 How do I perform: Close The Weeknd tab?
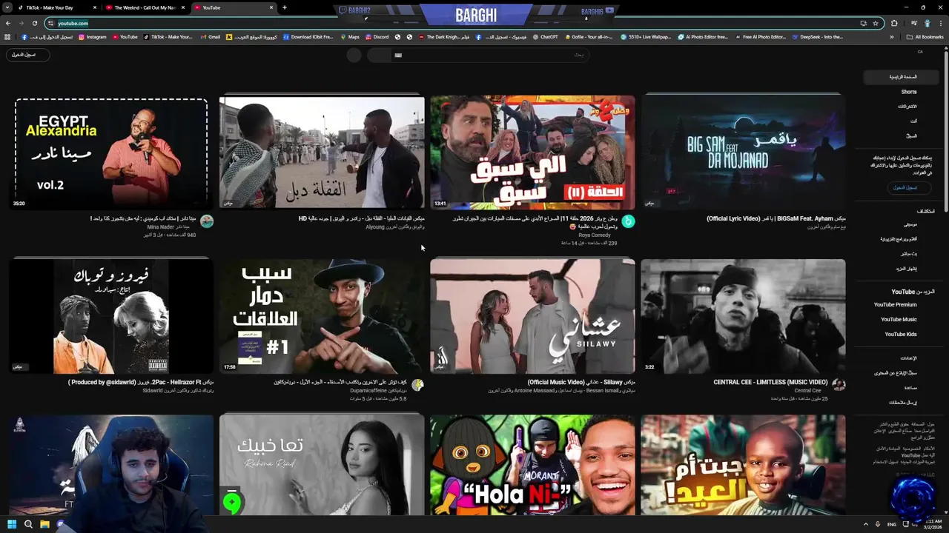coord(182,7)
